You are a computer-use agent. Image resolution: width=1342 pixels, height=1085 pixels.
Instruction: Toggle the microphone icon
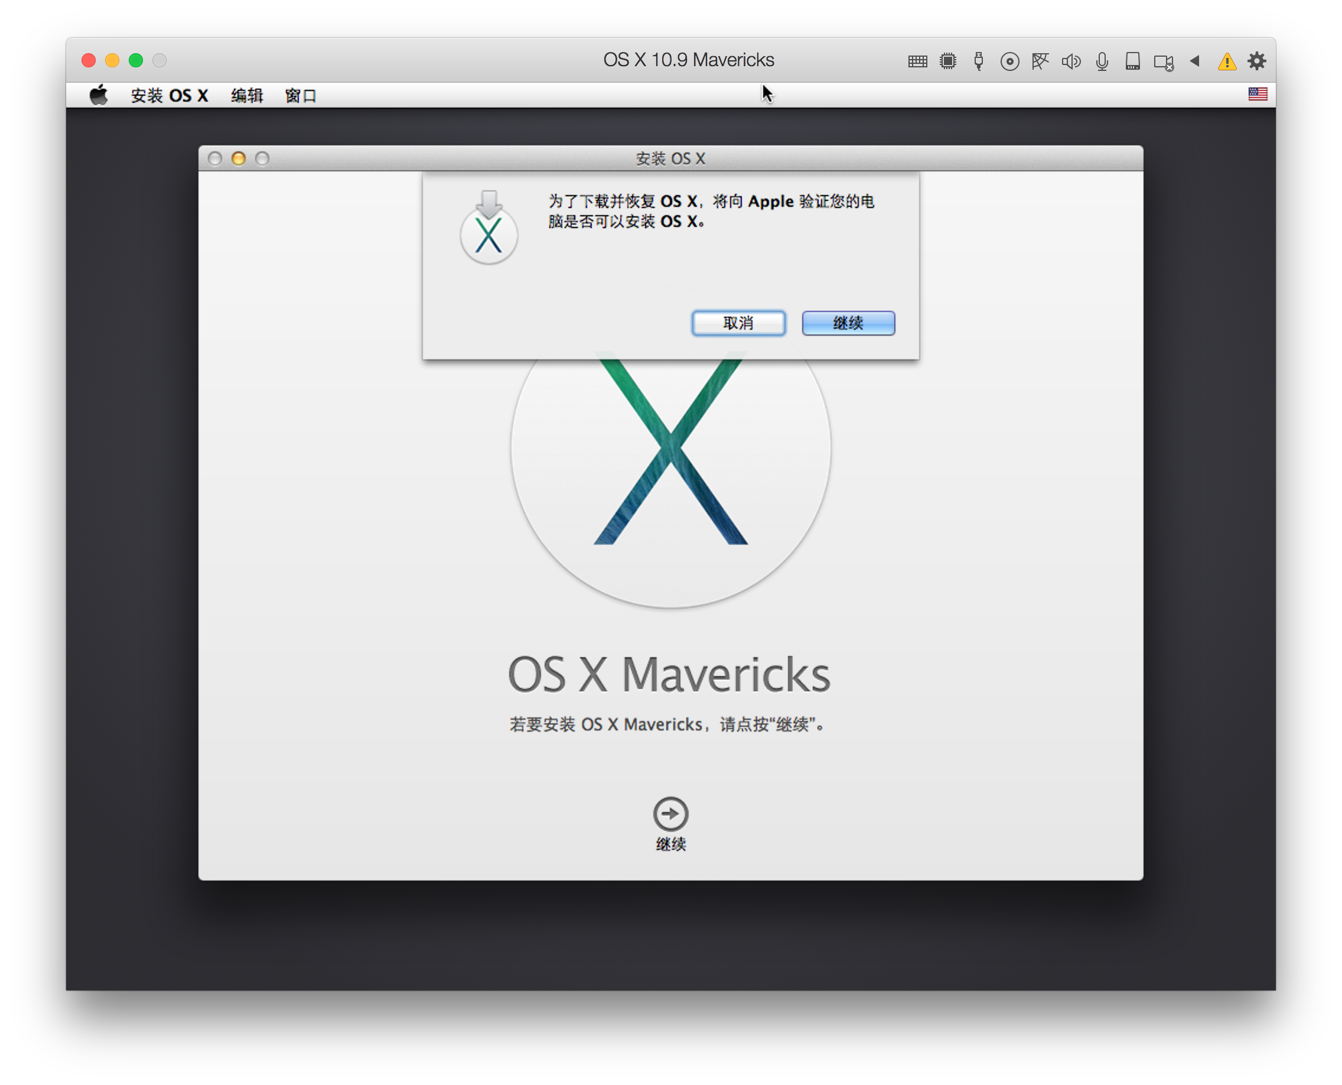(1102, 61)
